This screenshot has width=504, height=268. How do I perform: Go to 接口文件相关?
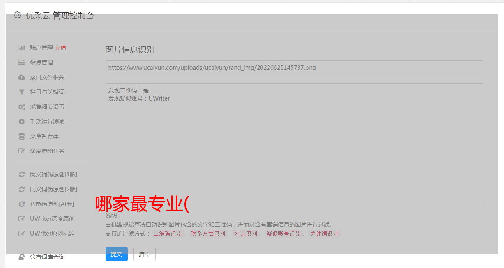click(47, 77)
